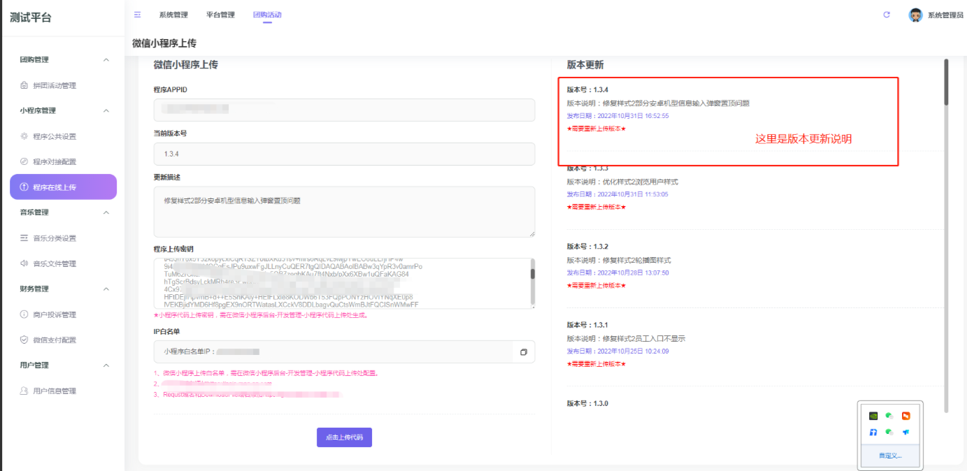Click the refresh icon in top bar
Viewport: 967px width, 471px height.
(887, 15)
